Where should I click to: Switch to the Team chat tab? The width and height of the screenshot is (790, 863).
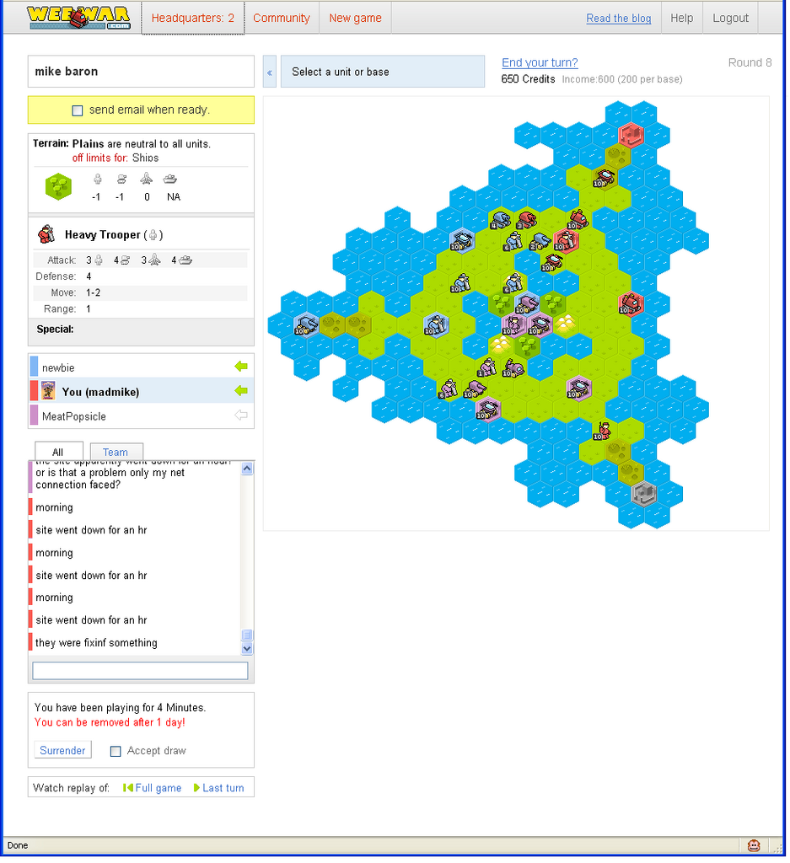pos(116,452)
